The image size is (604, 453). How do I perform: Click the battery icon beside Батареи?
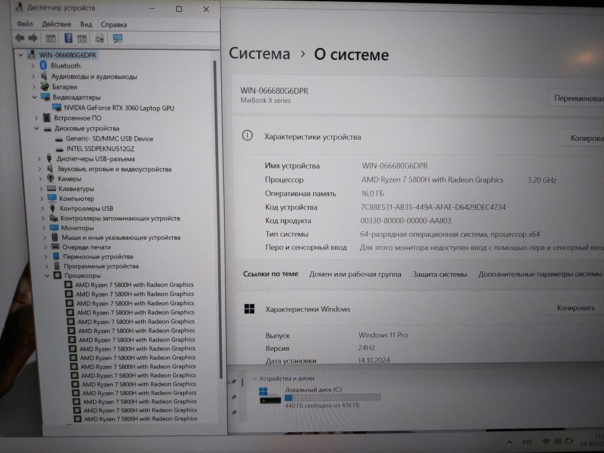tap(45, 86)
